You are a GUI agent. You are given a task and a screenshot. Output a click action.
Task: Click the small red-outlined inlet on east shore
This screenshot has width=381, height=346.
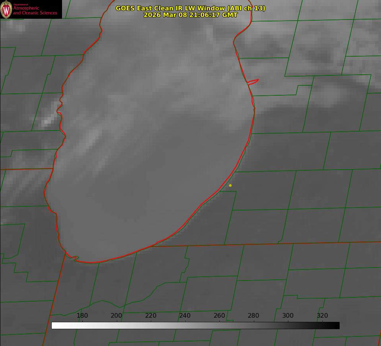[253, 82]
